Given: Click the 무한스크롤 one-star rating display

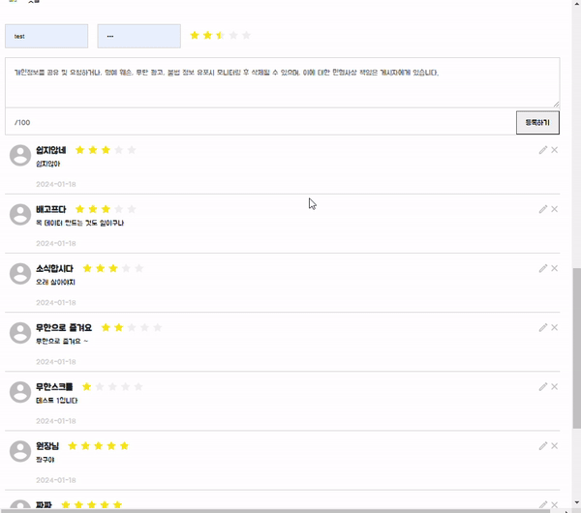Looking at the screenshot, I should coord(112,387).
